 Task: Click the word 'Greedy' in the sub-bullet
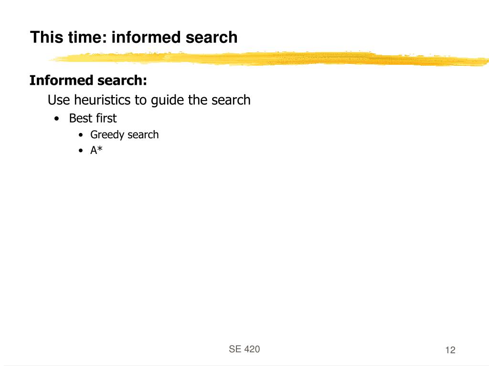(x=107, y=135)
